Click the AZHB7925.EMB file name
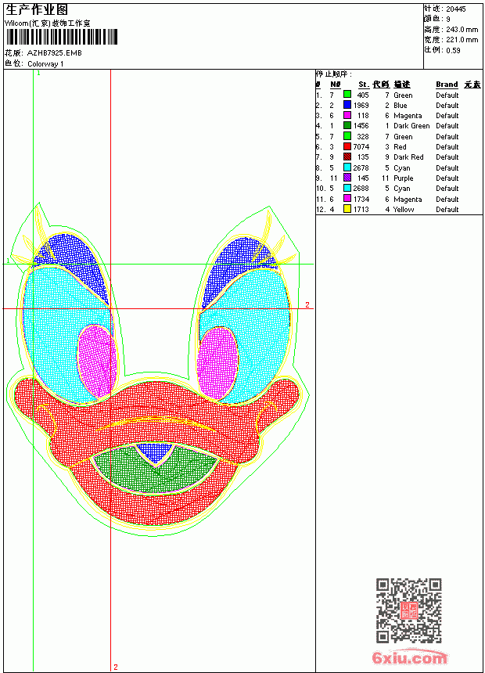485x673 pixels. click(54, 52)
